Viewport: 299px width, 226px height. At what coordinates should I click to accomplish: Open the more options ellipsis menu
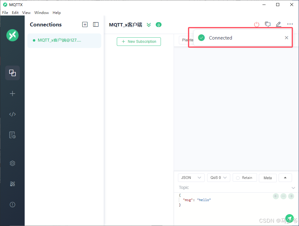click(x=290, y=24)
